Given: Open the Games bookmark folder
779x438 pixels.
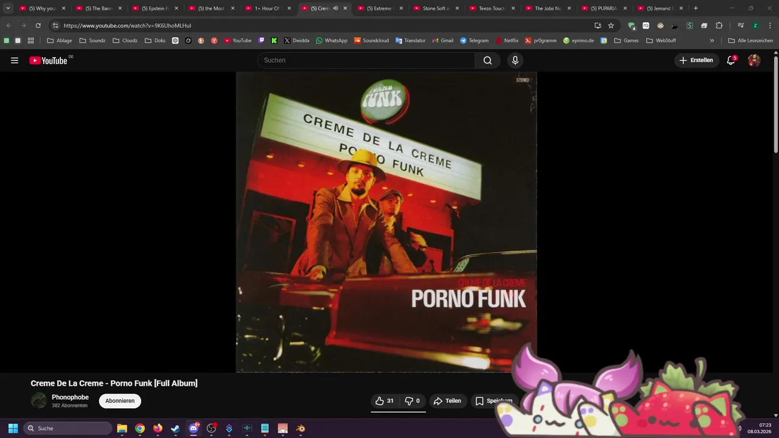Looking at the screenshot, I should (x=627, y=40).
